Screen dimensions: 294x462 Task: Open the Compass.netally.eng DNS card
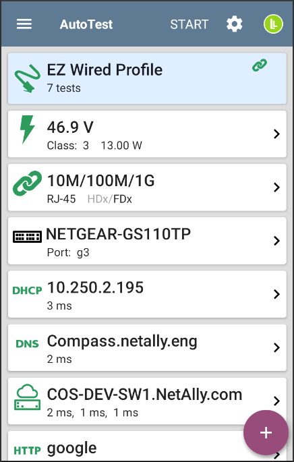[147, 347]
